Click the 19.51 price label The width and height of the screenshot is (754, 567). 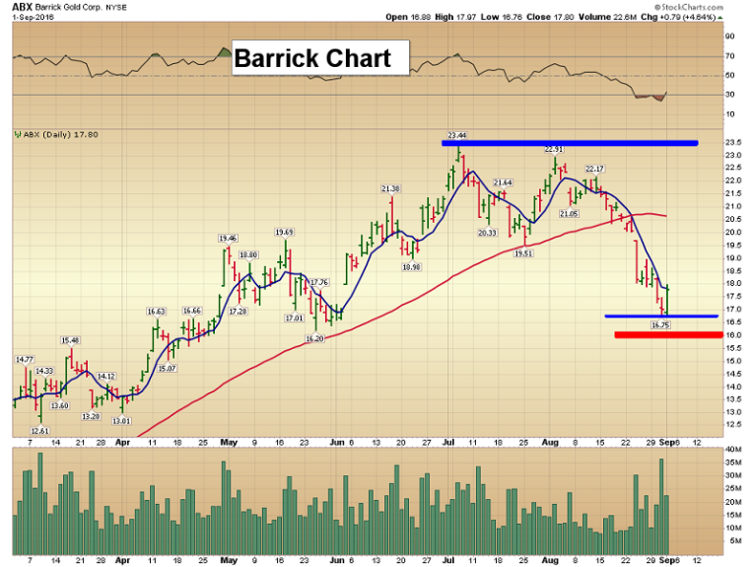523,253
